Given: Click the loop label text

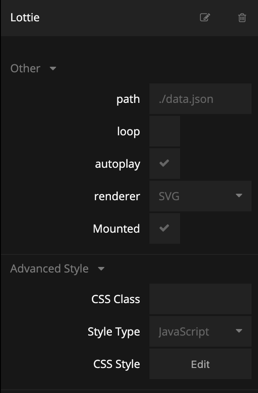Looking at the screenshot, I should point(129,132).
